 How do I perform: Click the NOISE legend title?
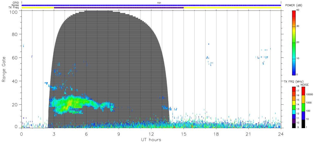click(304, 85)
